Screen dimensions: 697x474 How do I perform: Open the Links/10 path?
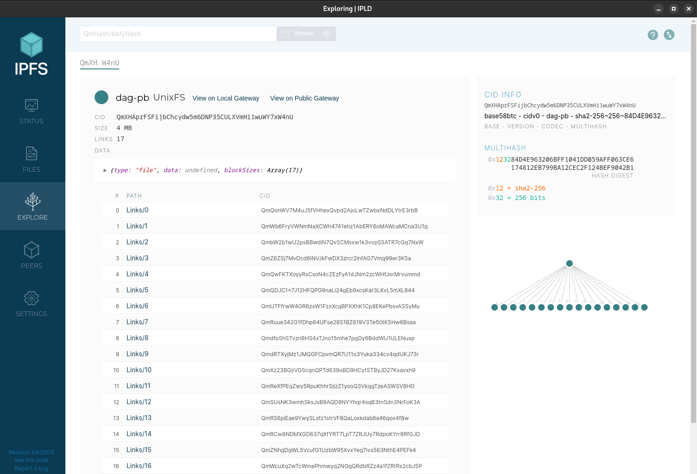click(139, 370)
